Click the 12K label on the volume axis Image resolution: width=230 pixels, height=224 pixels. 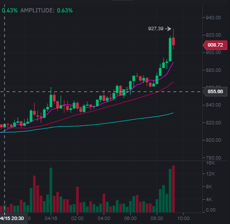coord(211,174)
